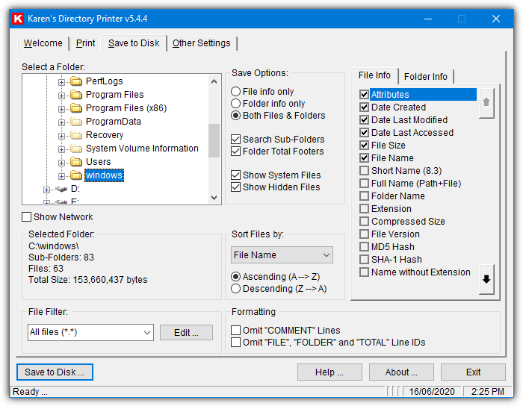Expand the Recovery tree node
Image resolution: width=523 pixels, height=406 pixels.
tap(61, 136)
